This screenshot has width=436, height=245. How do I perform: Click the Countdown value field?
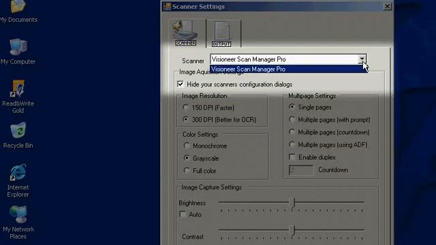301,170
